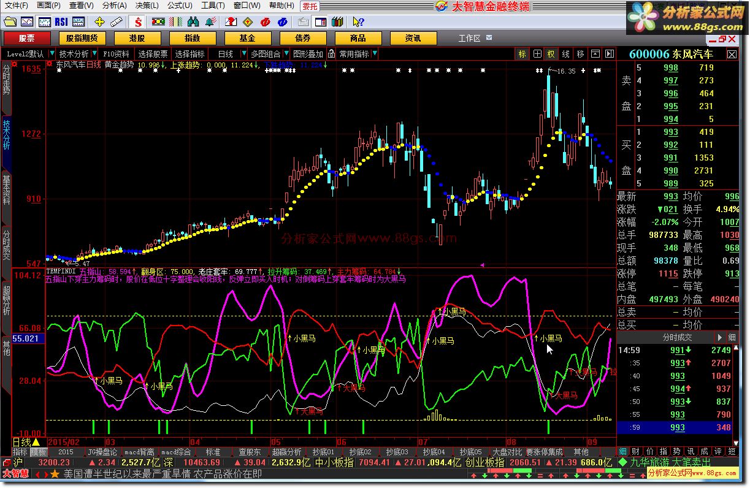The width and height of the screenshot is (750, 488).
Task: Open the binoculars search icon
Action: (x=194, y=22)
